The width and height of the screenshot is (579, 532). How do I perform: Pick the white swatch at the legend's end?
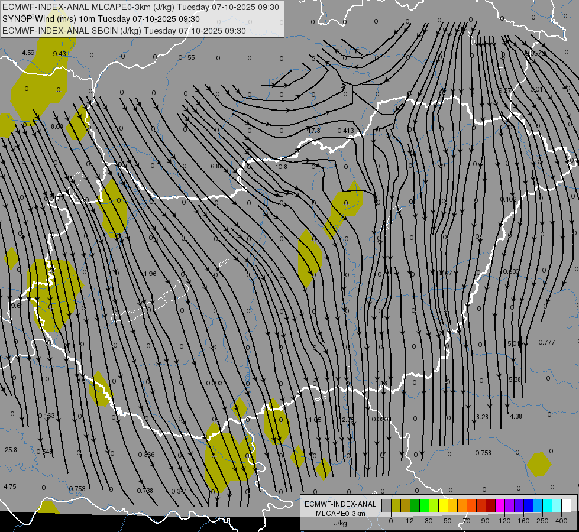[x=566, y=505]
